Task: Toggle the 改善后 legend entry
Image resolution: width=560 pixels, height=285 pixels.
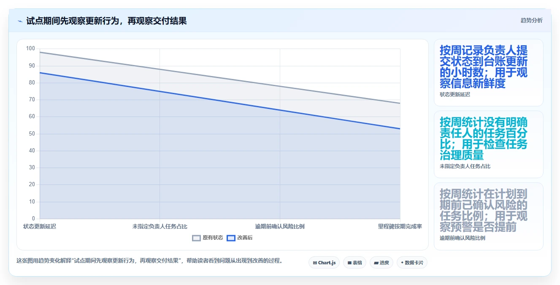Action: (240, 238)
